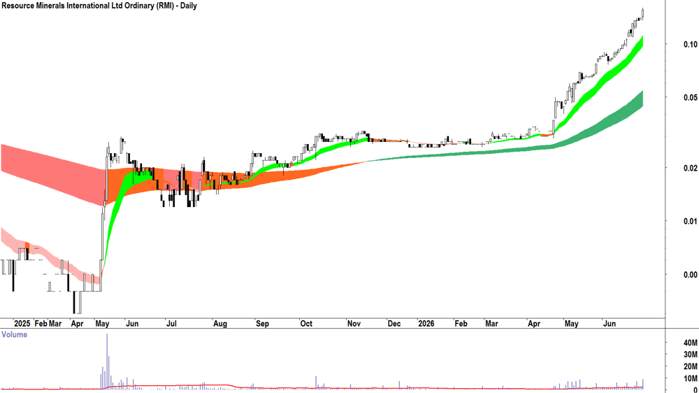Click the Resource Minerals International chart title
The width and height of the screenshot is (699, 393).
(x=99, y=6)
